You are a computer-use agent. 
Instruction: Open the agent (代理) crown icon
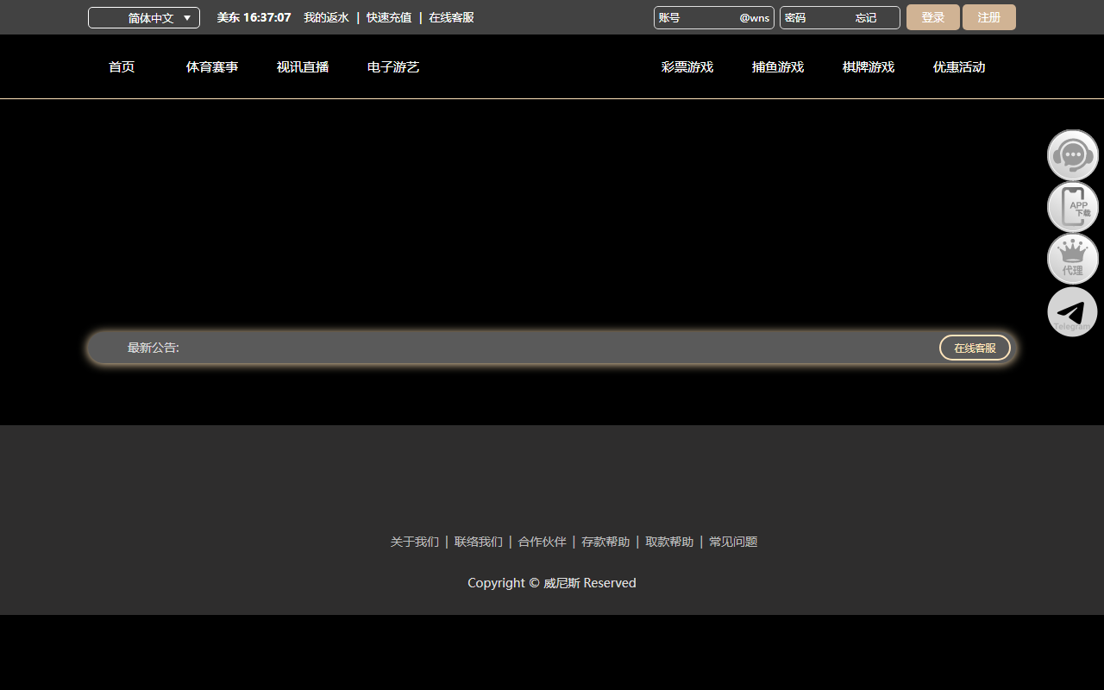point(1073,259)
